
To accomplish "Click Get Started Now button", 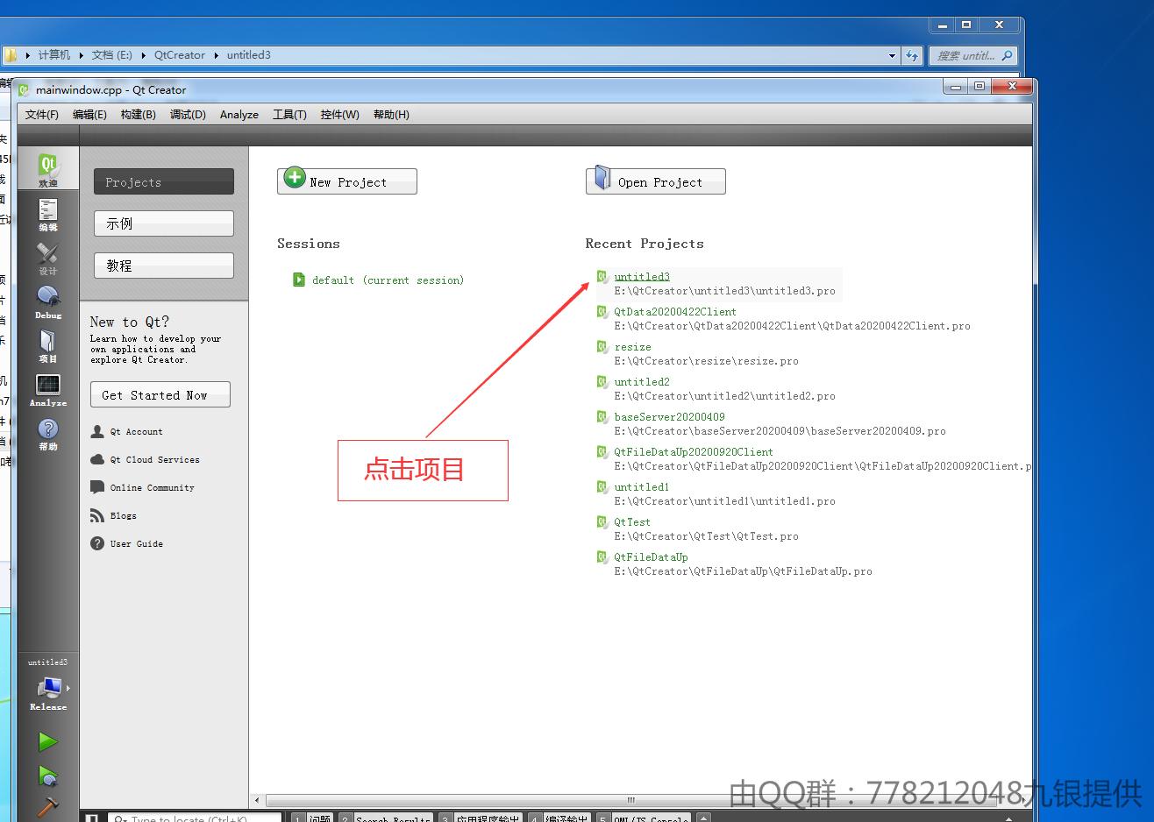I will pyautogui.click(x=160, y=394).
